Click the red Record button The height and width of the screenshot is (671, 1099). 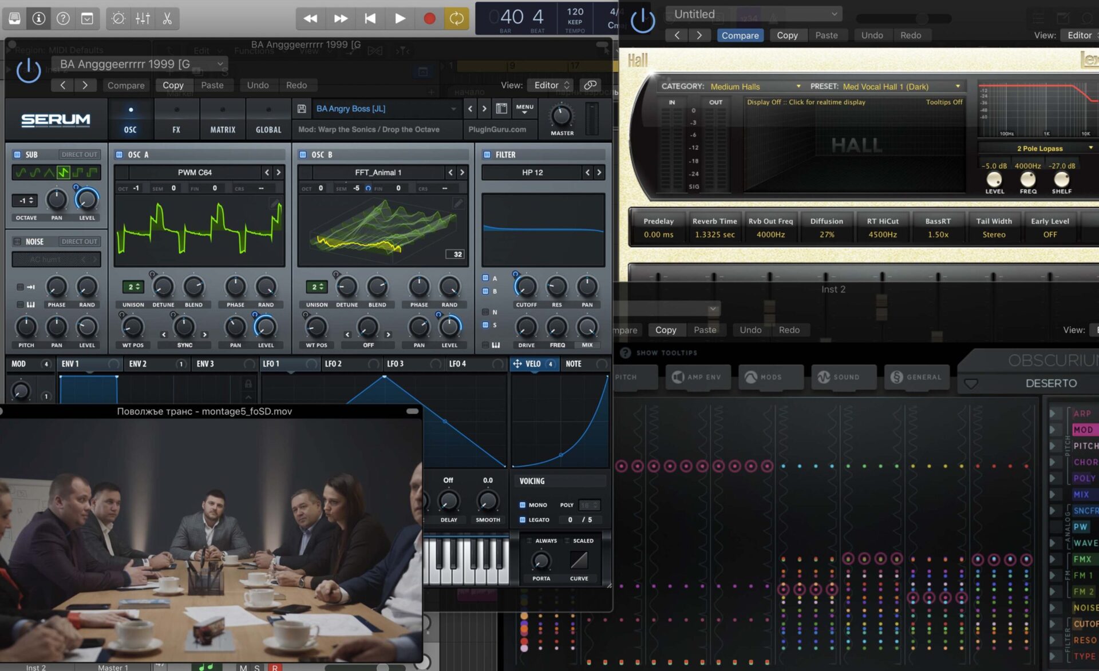click(x=429, y=18)
